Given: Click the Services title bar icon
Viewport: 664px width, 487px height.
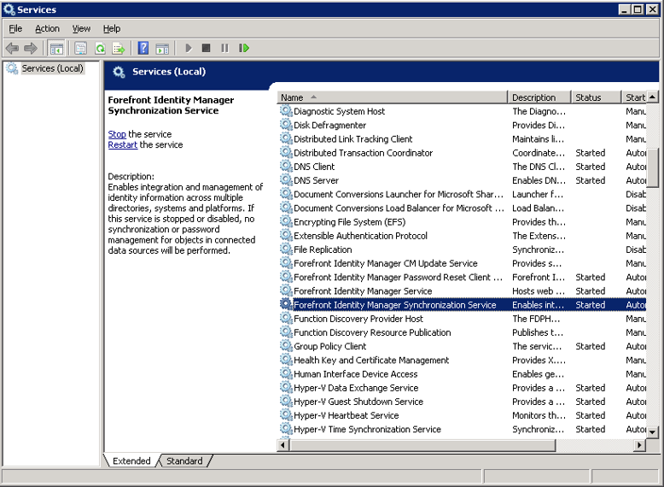Looking at the screenshot, I should tap(9, 9).
